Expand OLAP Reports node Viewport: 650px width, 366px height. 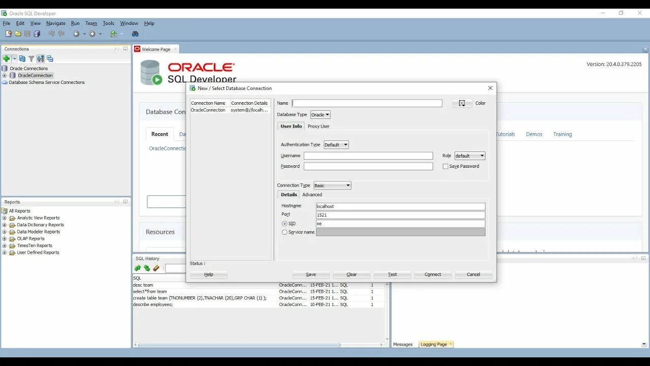click(x=5, y=239)
